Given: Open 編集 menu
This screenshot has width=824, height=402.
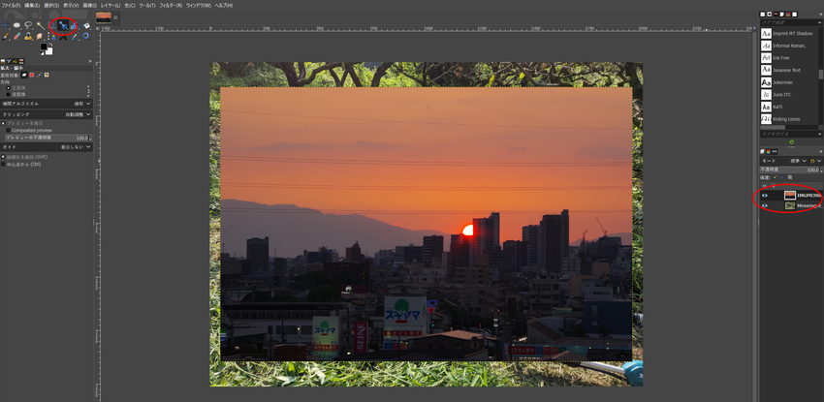Looking at the screenshot, I should pos(32,5).
